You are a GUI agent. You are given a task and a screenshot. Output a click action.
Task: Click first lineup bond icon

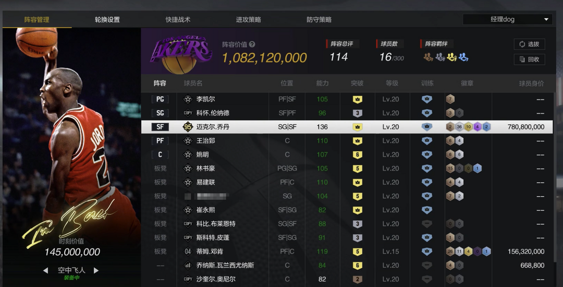tap(428, 57)
